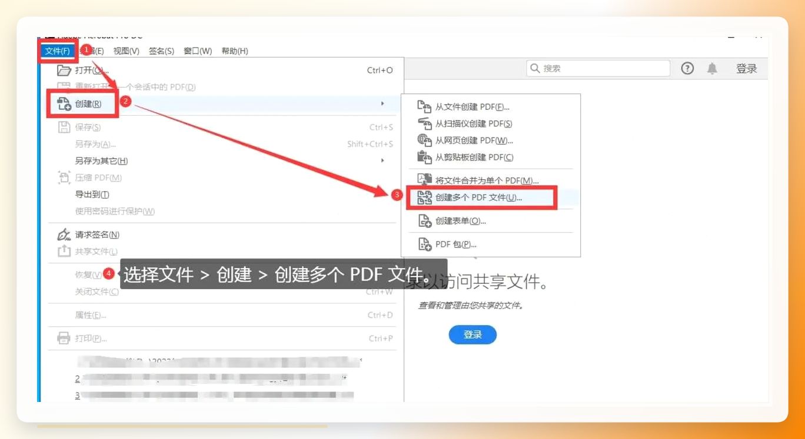Expand the 创建 submenu arrow
This screenshot has width=805, height=439.
(x=382, y=103)
